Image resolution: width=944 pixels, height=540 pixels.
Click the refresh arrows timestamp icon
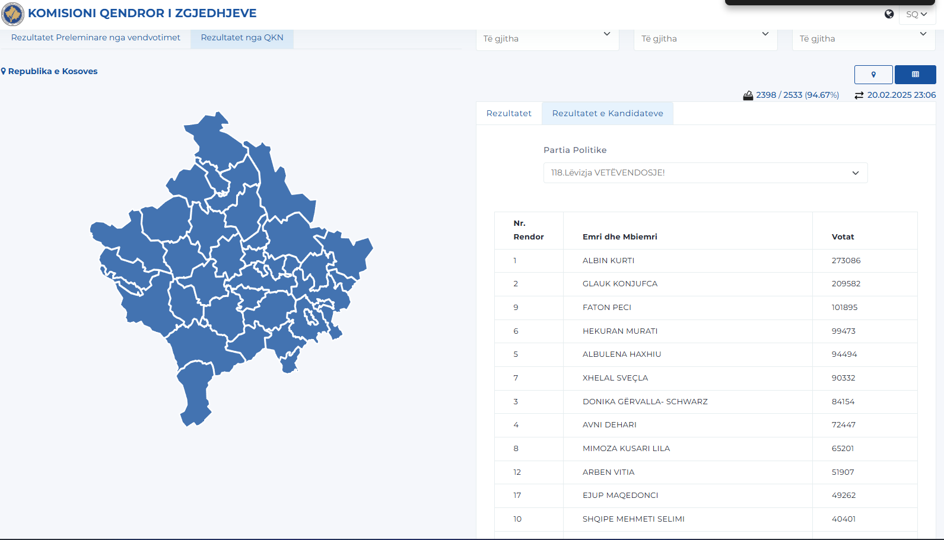859,95
